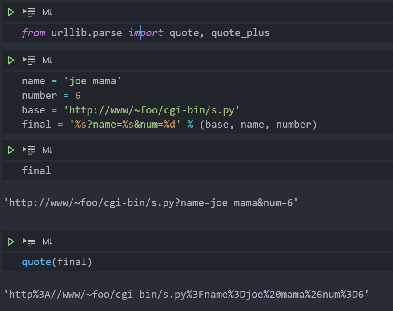Click on the text name = 'joe mama'
The width and height of the screenshot is (393, 311).
(72, 81)
